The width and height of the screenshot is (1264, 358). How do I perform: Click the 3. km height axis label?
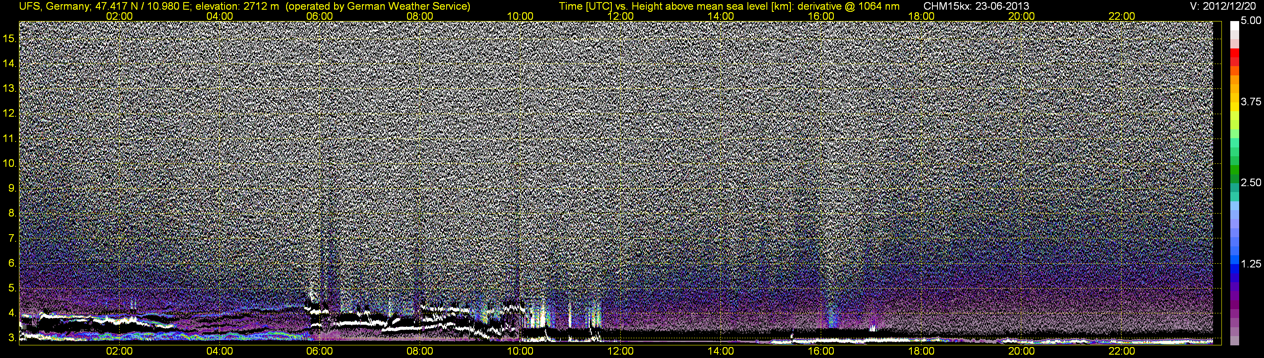tap(12, 338)
